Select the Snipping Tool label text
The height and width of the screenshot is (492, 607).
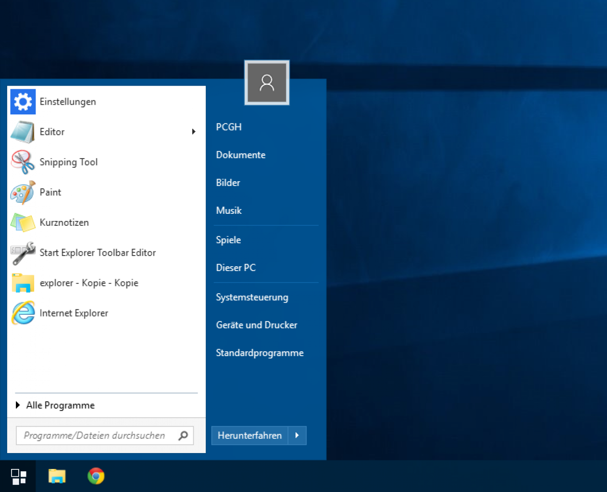(69, 162)
